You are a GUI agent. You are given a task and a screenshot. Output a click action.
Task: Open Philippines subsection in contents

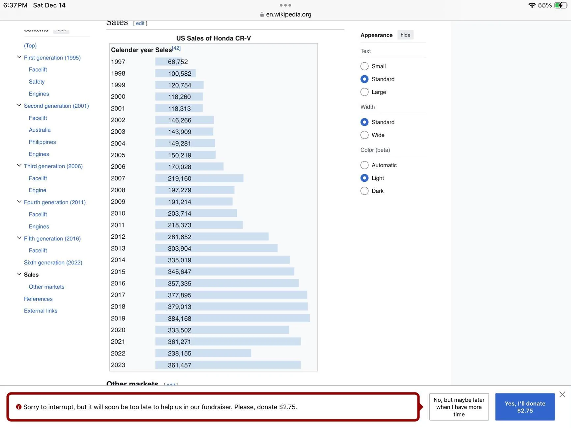[x=42, y=142]
